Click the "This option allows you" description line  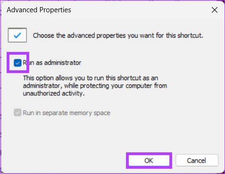91,78
